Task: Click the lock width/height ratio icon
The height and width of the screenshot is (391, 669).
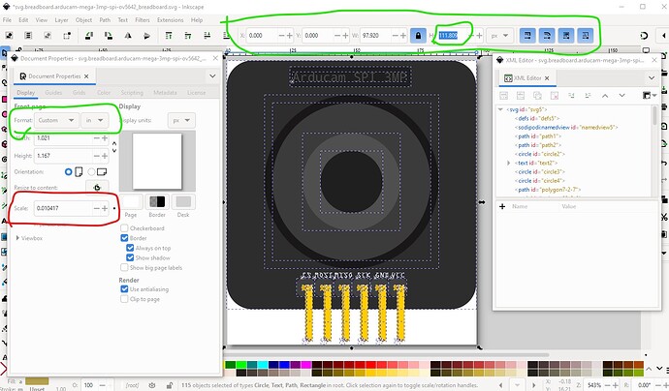Action: point(418,35)
